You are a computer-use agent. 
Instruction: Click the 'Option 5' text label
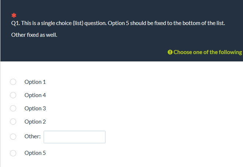click(35, 153)
